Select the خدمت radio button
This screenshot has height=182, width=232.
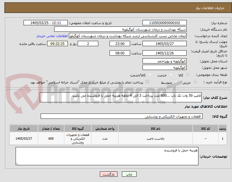pyautogui.click(x=171, y=75)
